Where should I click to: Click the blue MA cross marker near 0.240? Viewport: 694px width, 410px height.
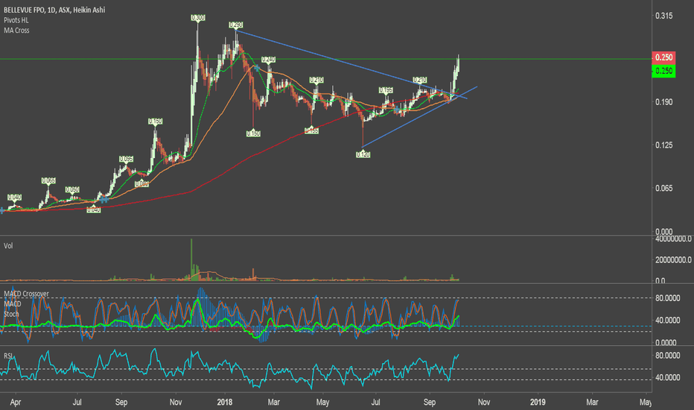[x=256, y=68]
